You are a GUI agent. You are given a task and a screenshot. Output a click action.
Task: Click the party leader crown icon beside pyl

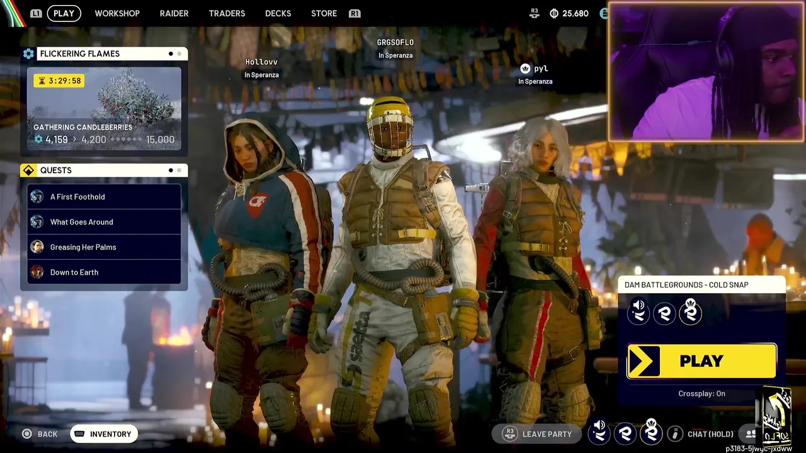tap(525, 69)
